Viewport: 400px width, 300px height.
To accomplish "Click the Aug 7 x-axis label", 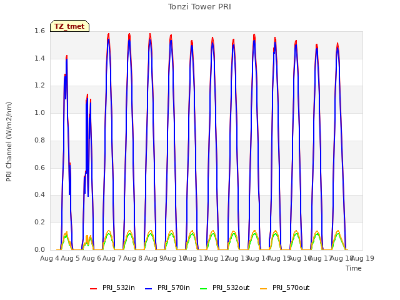I will 112,258.
